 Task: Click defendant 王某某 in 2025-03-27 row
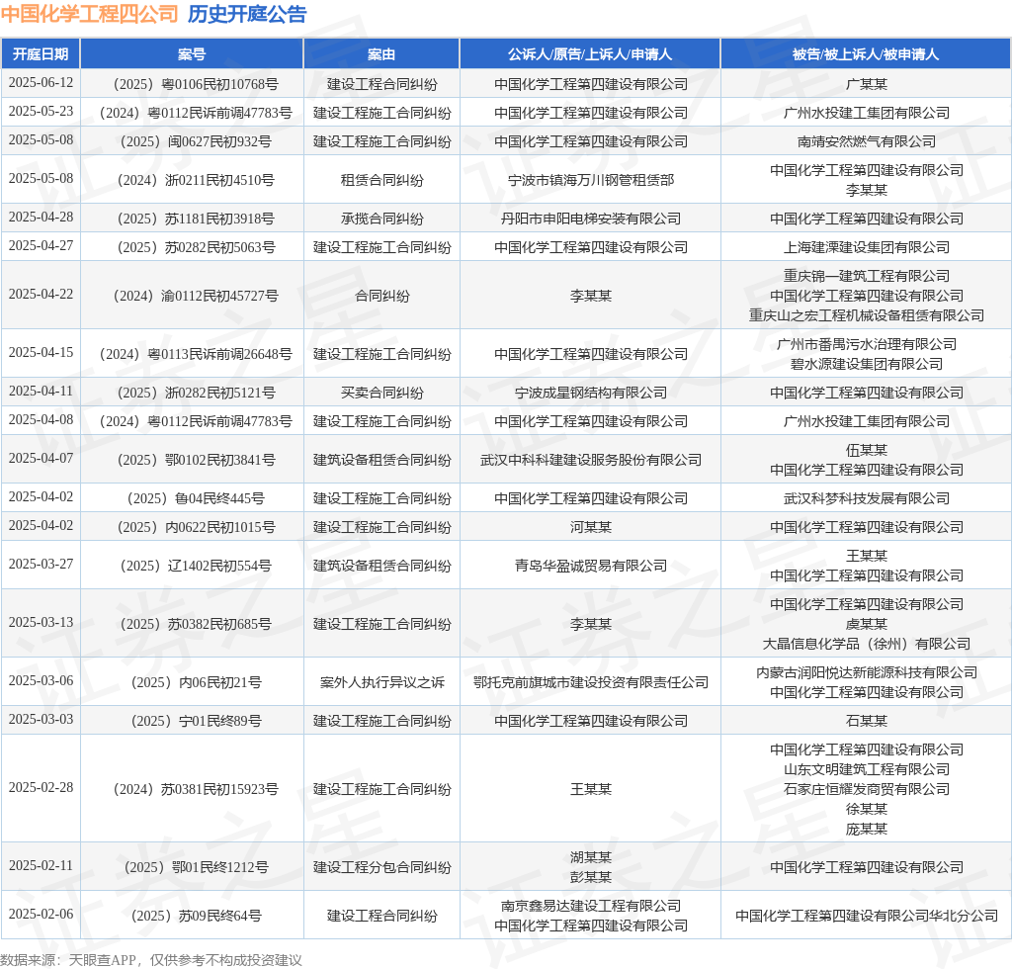pyautogui.click(x=866, y=557)
